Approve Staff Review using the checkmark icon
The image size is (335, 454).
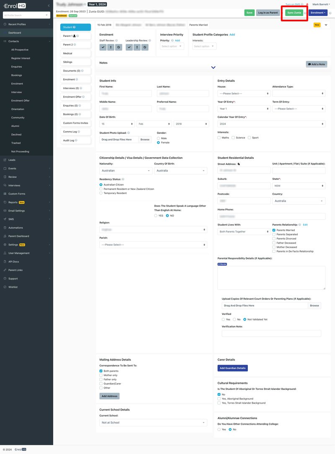coord(103,47)
